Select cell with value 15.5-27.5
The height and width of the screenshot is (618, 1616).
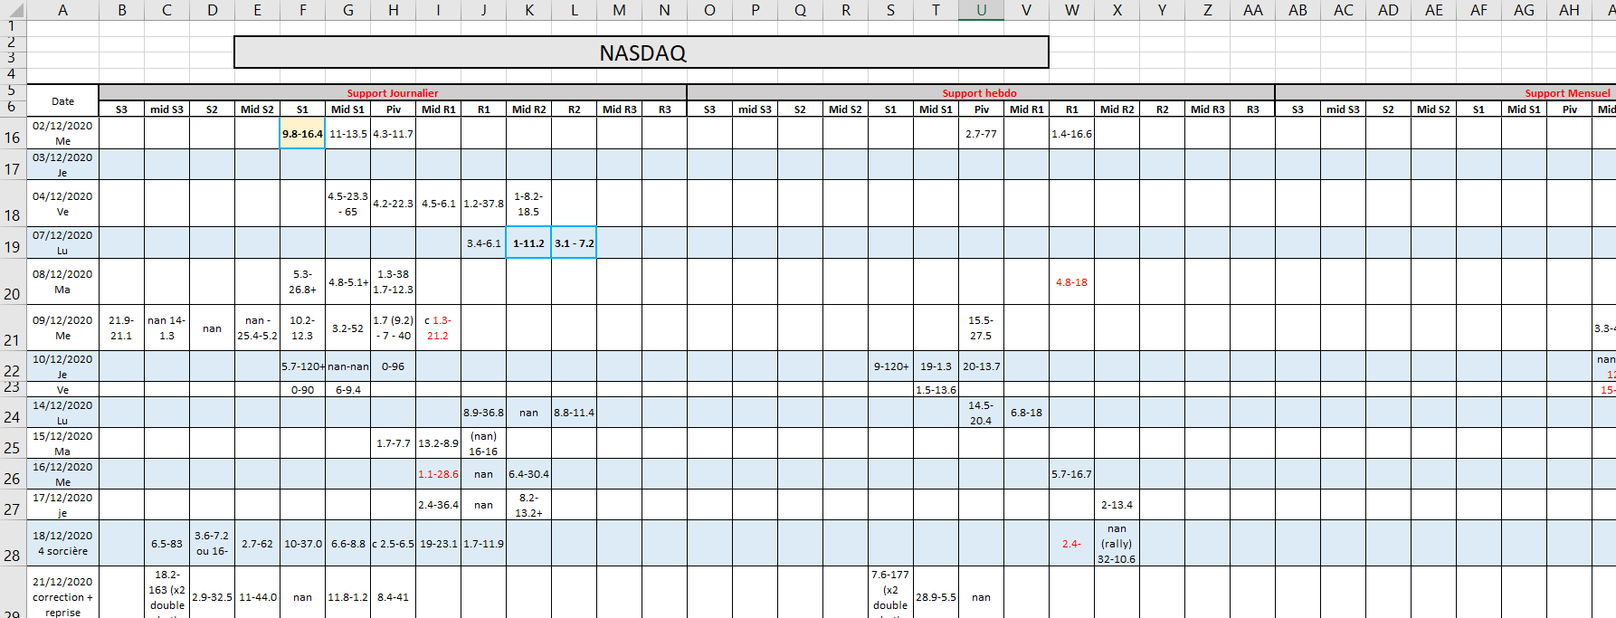pyautogui.click(x=981, y=328)
